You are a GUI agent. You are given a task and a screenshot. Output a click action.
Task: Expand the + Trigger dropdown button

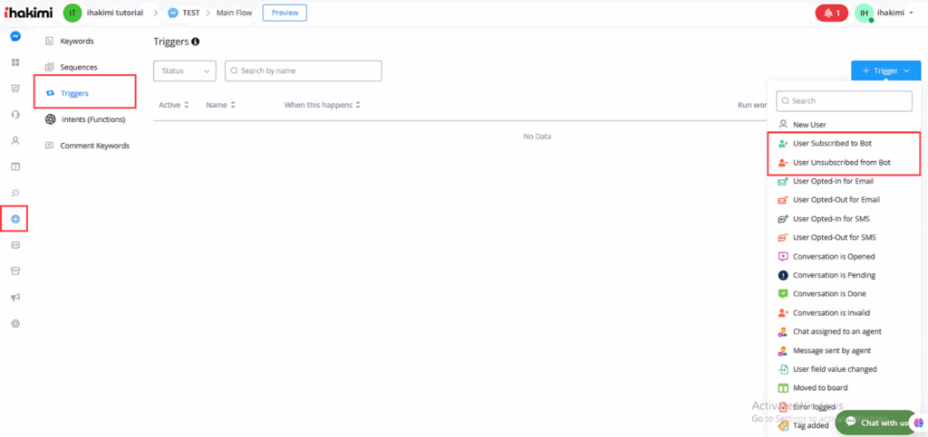[x=885, y=71]
